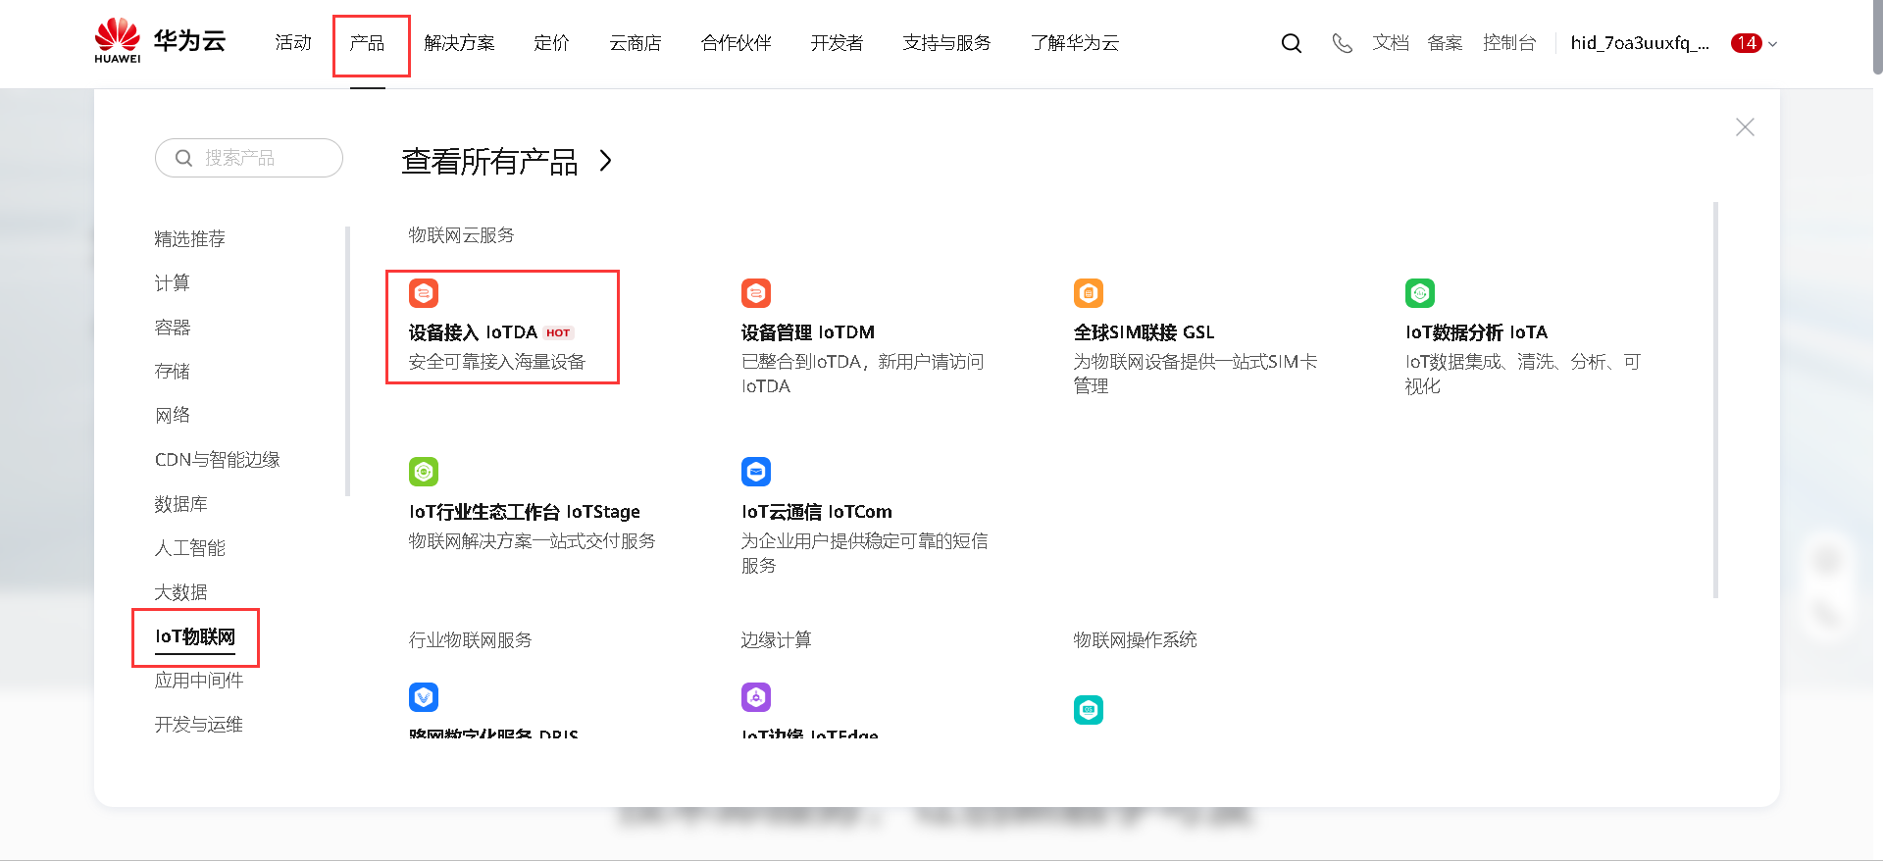
Task: Open the 控制台 console link
Action: (1509, 43)
